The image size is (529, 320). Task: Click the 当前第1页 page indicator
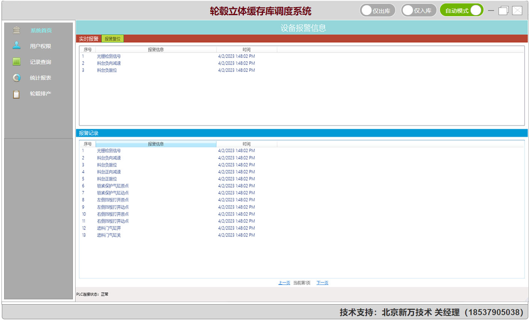(x=302, y=283)
